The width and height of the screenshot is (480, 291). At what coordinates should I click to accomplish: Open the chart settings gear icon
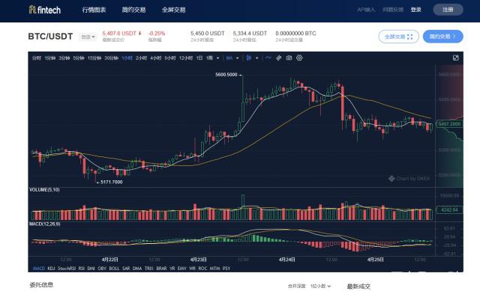coord(299,58)
